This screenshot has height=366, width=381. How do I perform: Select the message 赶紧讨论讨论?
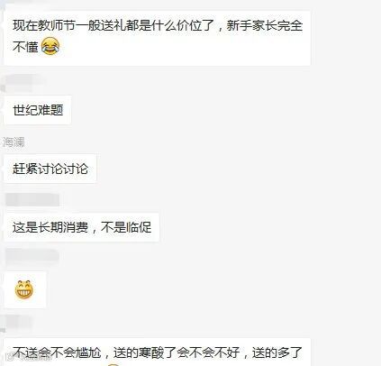(x=50, y=169)
